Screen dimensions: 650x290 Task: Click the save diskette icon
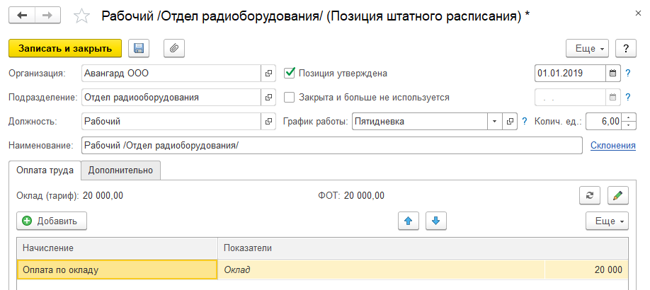(139, 48)
